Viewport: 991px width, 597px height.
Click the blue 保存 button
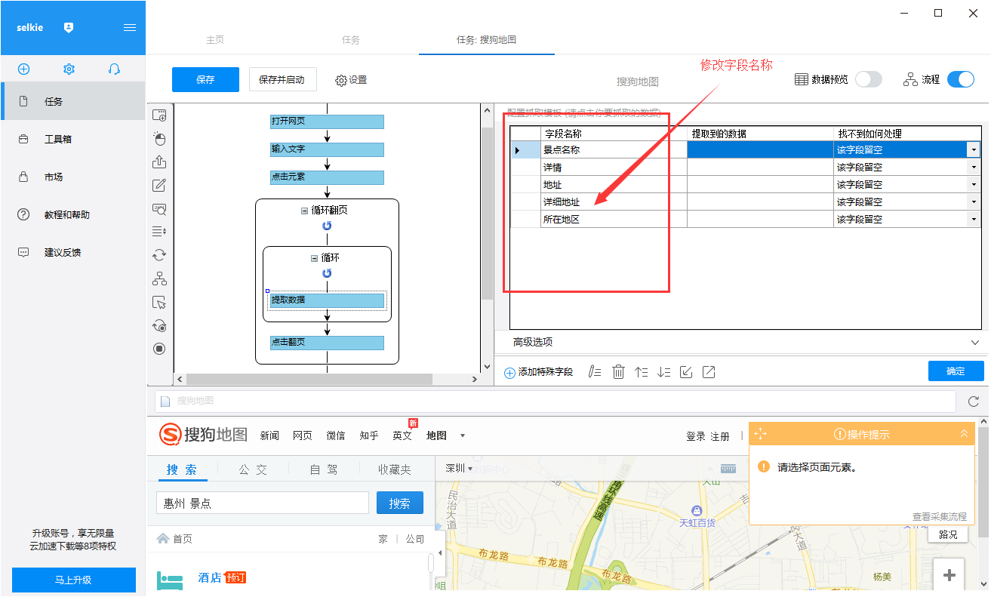pos(205,79)
